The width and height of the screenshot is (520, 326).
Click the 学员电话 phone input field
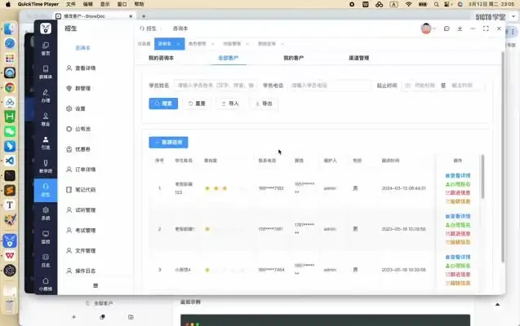(x=329, y=85)
